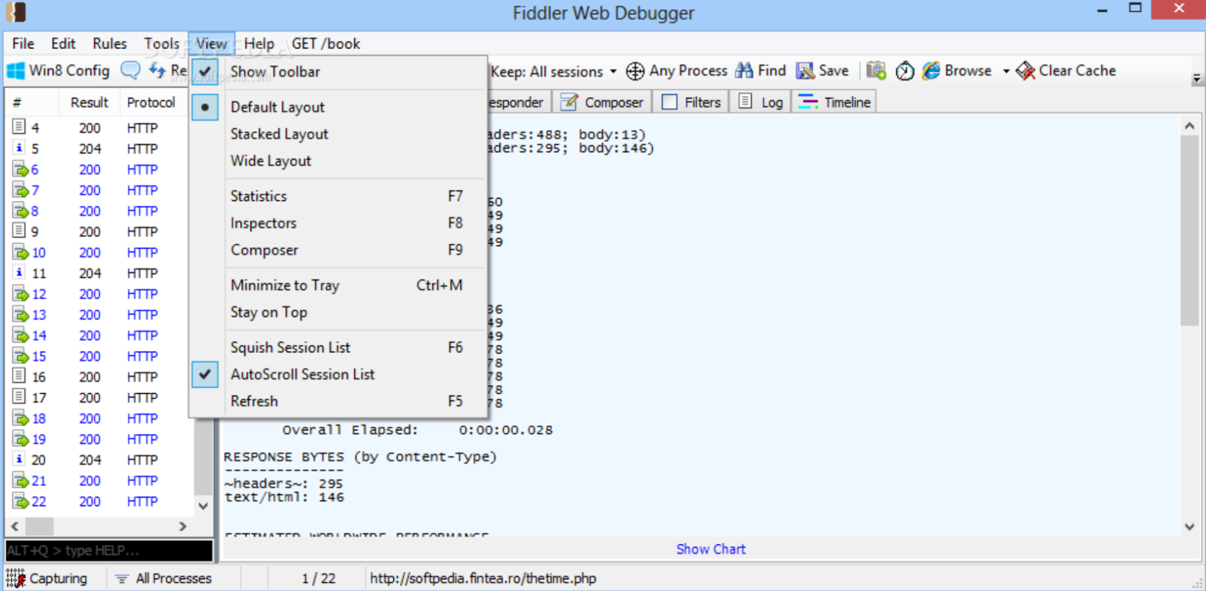Click the Log tab document icon
This screenshot has width=1206, height=591.
[x=745, y=101]
